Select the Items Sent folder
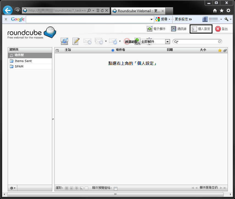 click(x=23, y=61)
